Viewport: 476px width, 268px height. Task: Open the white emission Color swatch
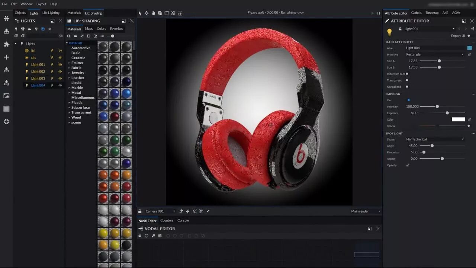point(458,119)
